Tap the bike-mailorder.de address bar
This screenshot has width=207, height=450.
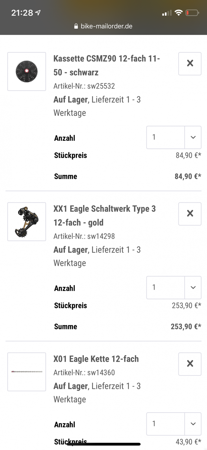pos(106,26)
